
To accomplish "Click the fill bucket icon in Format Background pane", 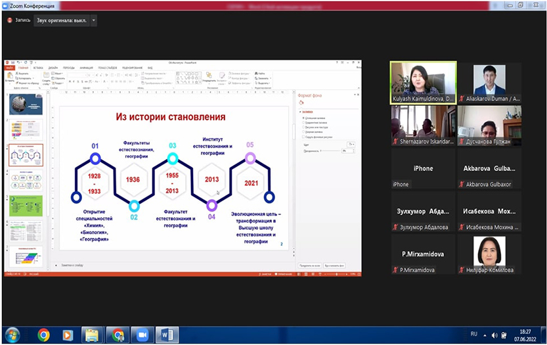I will (301, 103).
